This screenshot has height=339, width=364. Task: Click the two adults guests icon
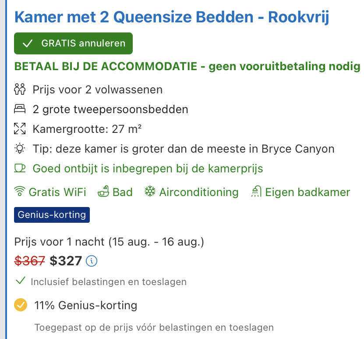coord(20,90)
